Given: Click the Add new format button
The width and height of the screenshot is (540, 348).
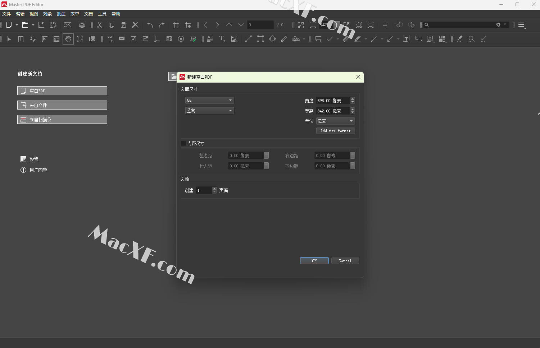Looking at the screenshot, I should click(336, 131).
